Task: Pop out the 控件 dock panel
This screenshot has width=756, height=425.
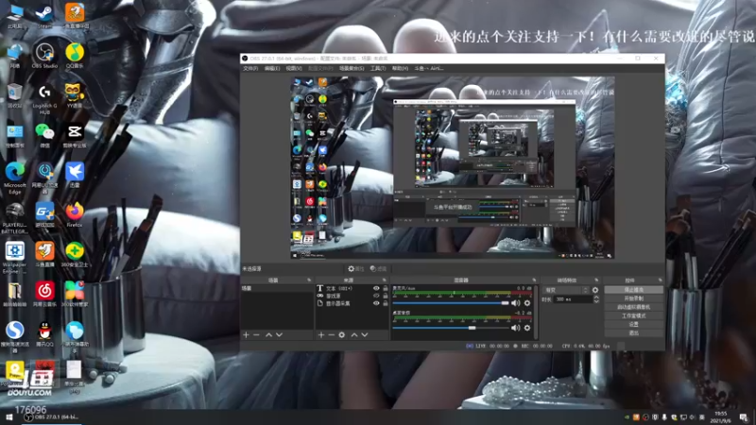Action: [660, 280]
